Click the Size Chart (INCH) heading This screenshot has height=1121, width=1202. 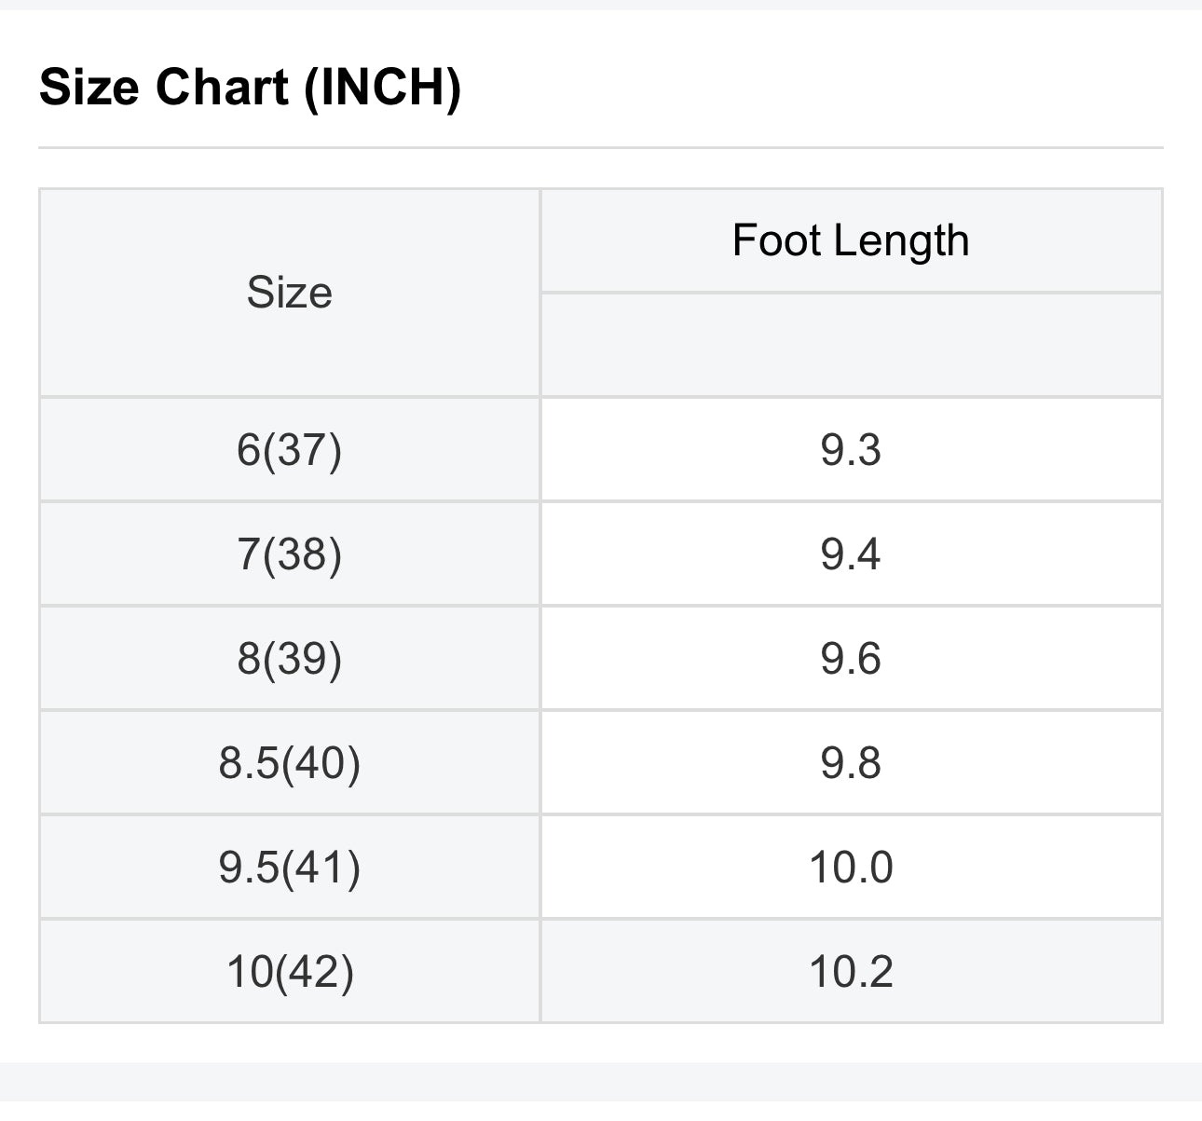click(250, 88)
